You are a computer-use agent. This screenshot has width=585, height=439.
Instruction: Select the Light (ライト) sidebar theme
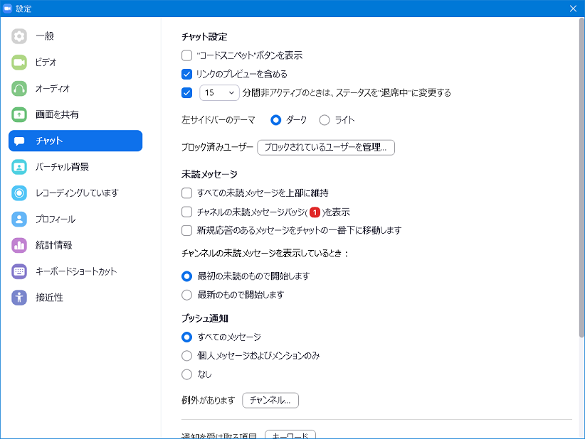[325, 120]
